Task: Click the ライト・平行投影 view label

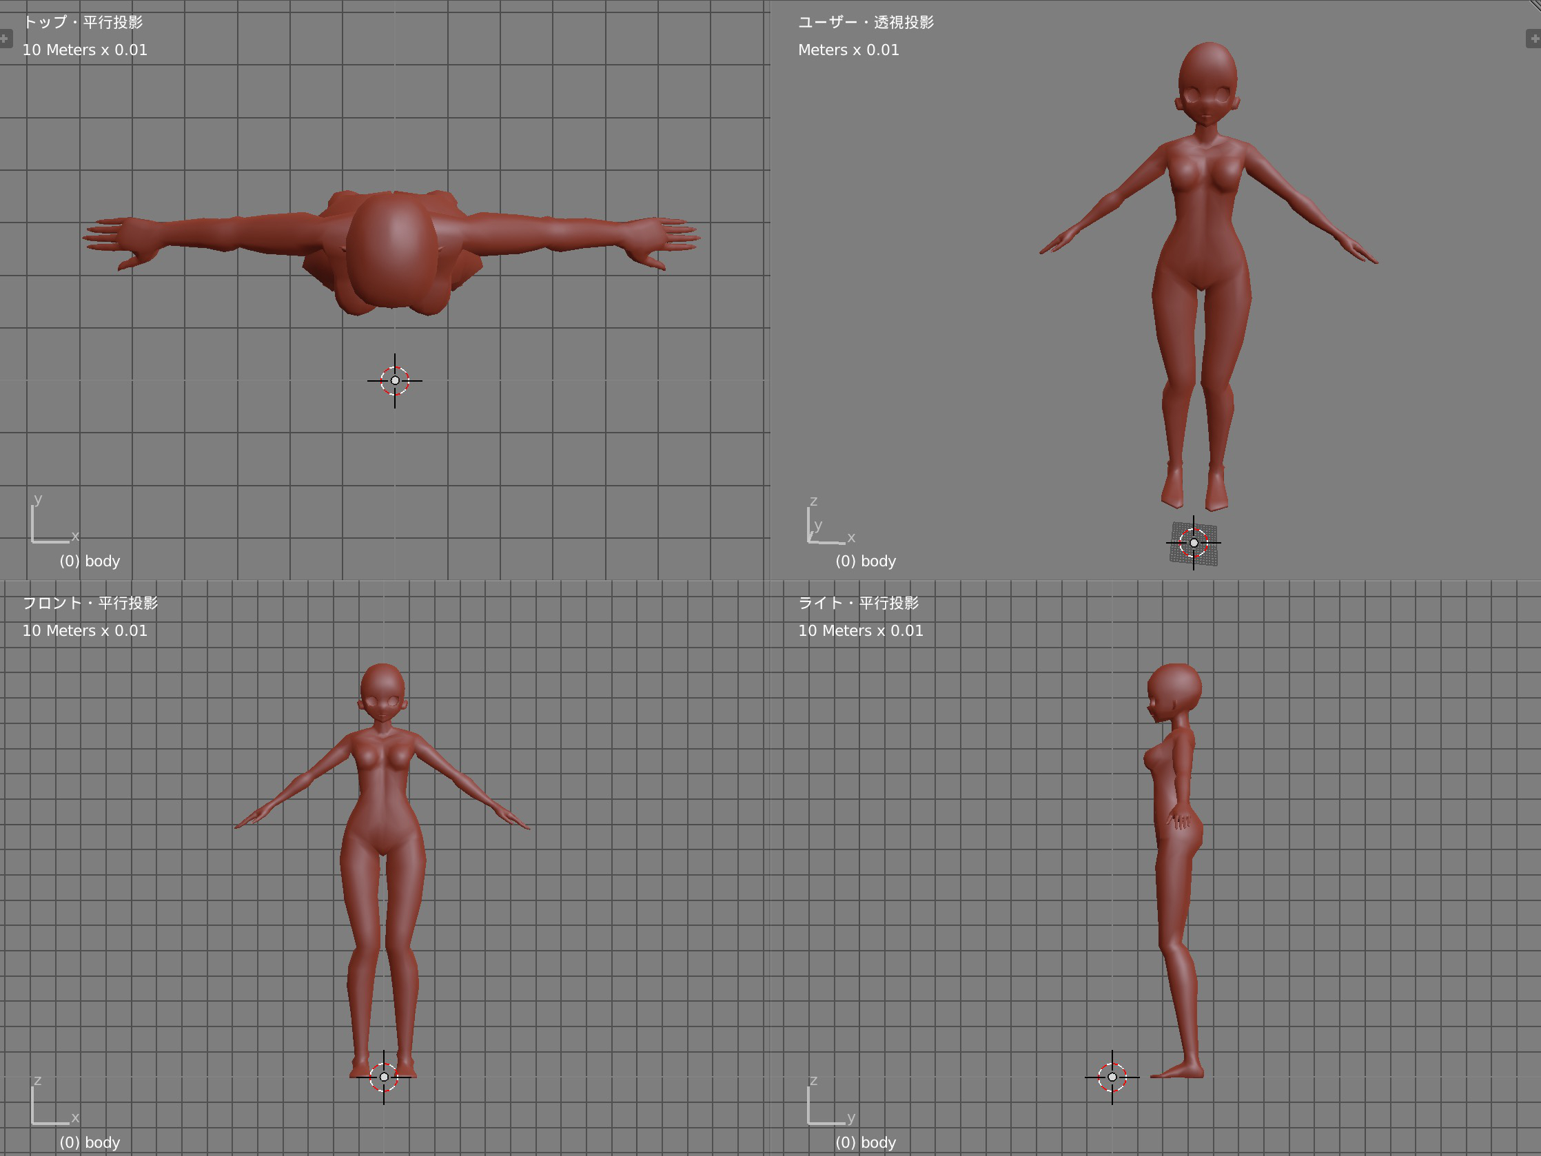Action: (x=859, y=603)
